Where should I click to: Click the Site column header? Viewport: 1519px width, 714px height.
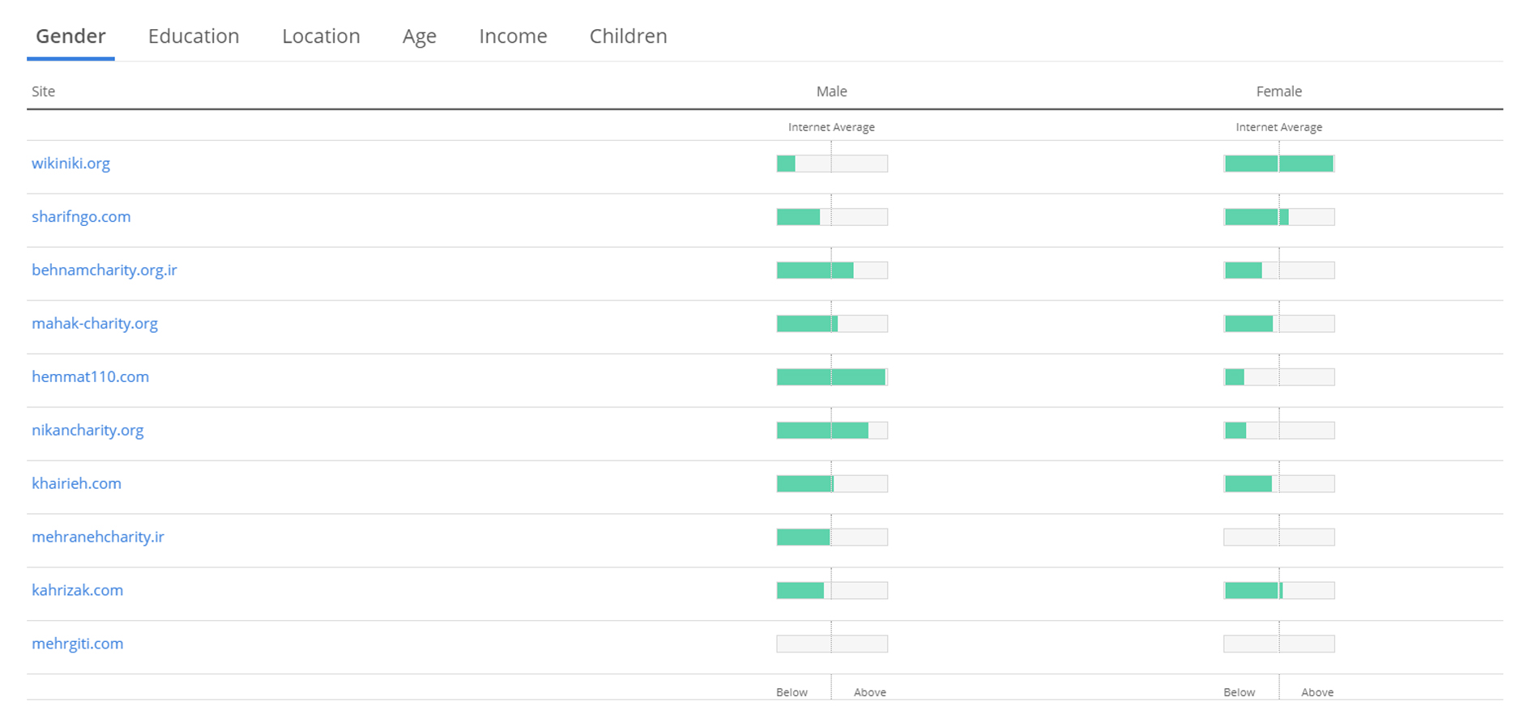tap(44, 91)
